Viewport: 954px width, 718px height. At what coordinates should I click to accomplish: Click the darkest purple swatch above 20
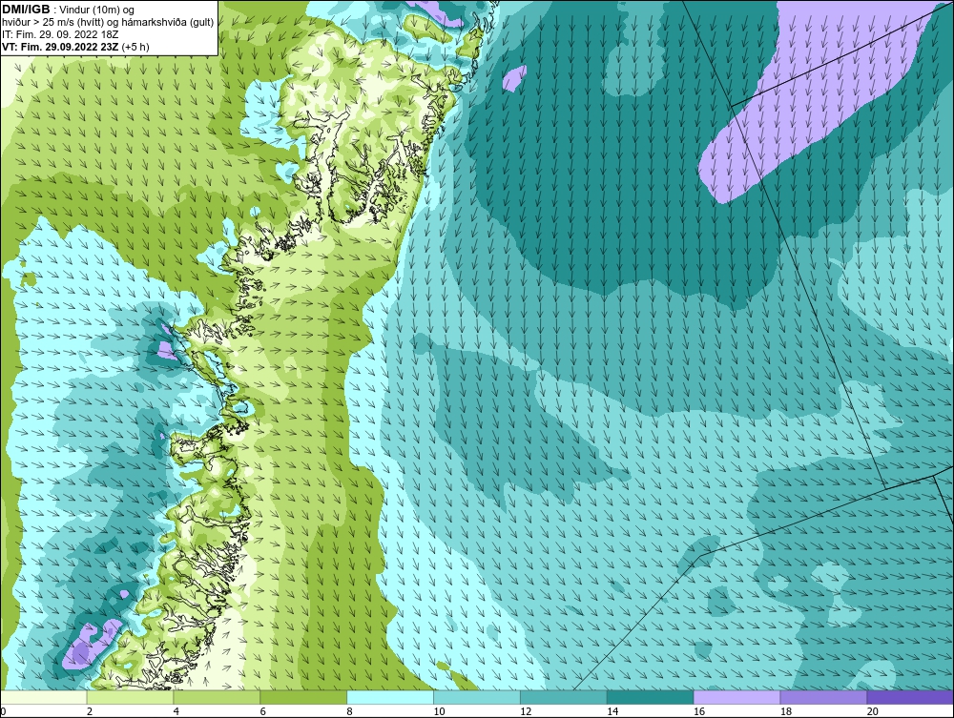910,697
